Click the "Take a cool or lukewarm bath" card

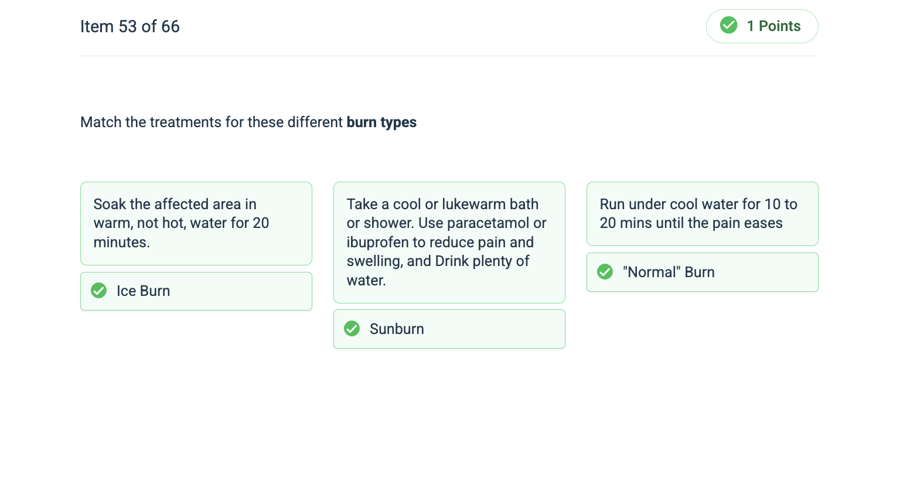coord(449,242)
